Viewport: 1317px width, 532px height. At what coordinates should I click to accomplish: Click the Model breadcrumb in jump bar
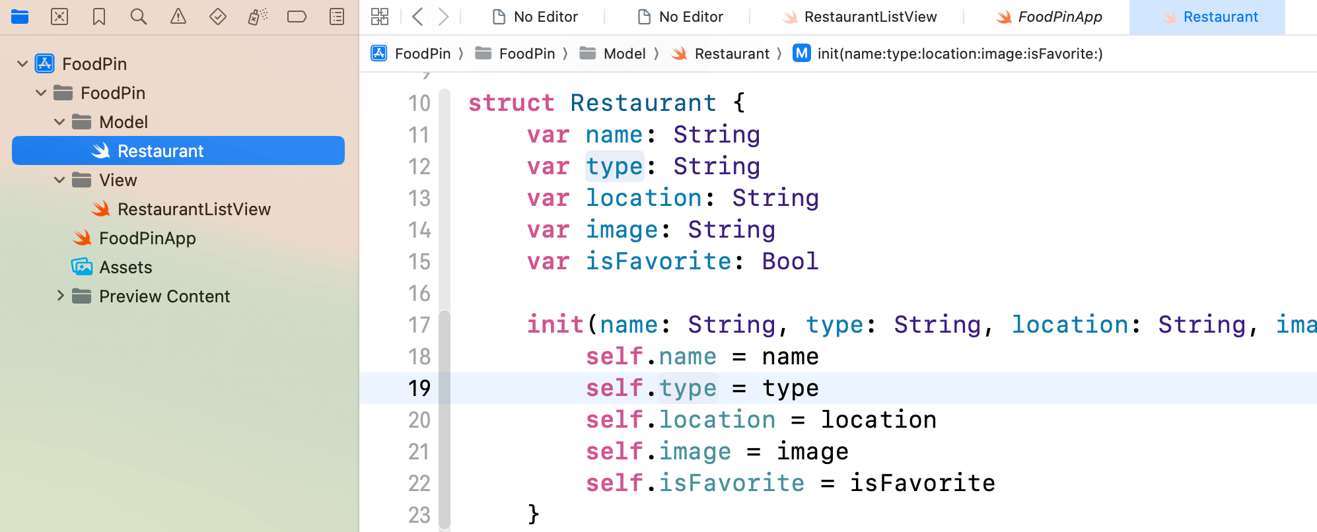tap(624, 53)
